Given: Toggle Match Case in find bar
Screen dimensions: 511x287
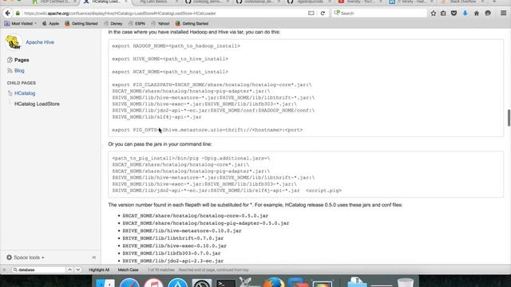Looking at the screenshot, I should tap(128, 269).
